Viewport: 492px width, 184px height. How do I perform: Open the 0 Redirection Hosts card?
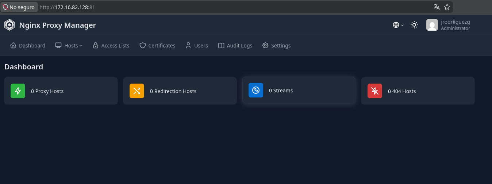pyautogui.click(x=180, y=91)
